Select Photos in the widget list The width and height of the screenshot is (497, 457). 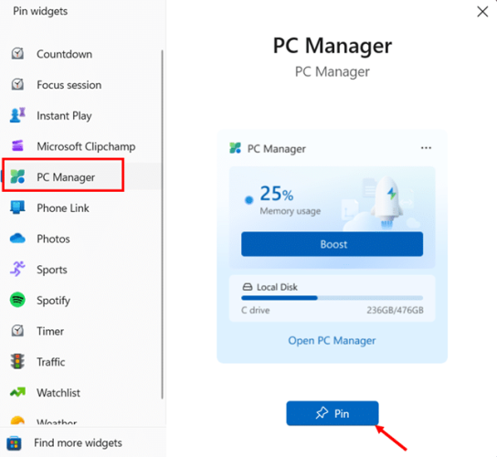coord(81,239)
